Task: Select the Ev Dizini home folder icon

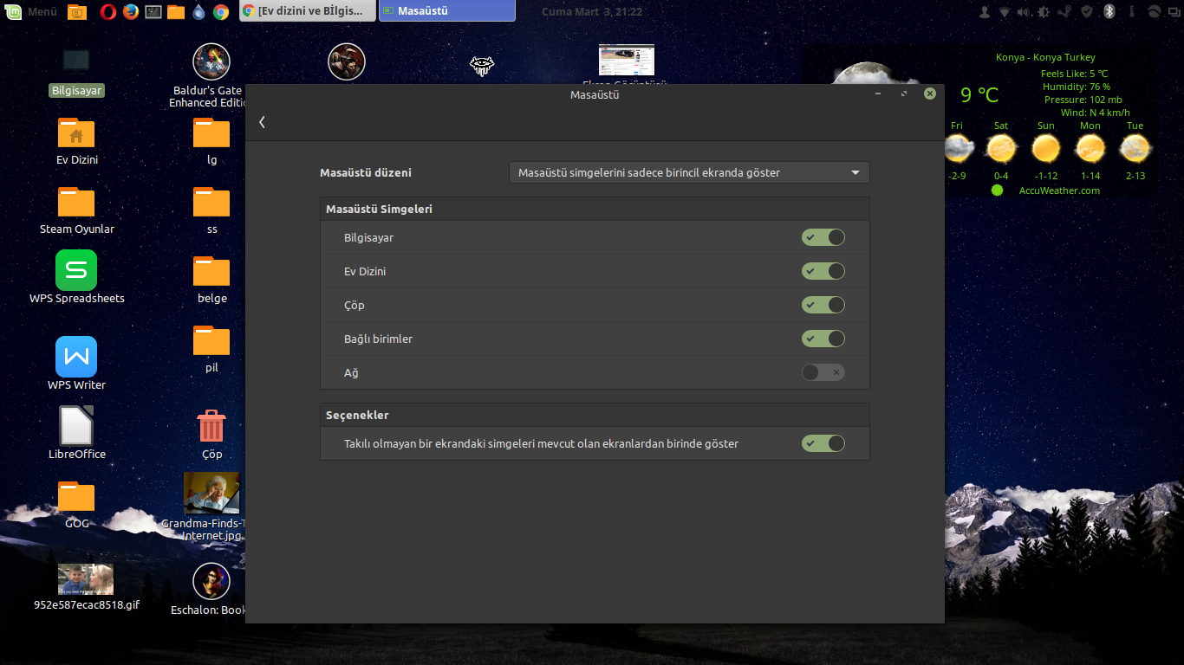Action: (76, 141)
